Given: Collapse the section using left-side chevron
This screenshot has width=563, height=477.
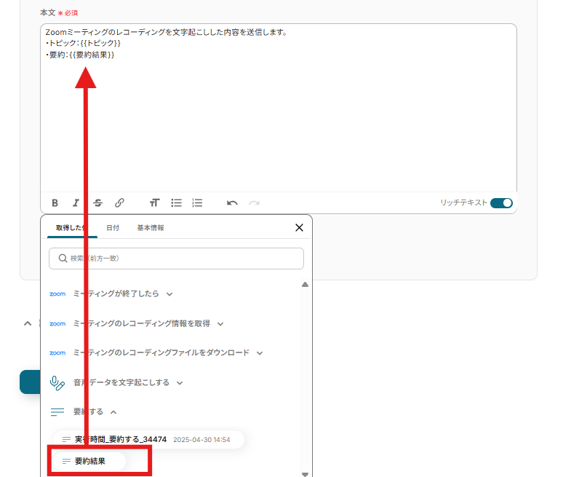Looking at the screenshot, I should [28, 323].
